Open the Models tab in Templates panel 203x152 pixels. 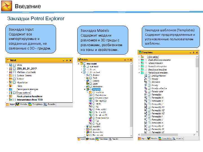152,138
